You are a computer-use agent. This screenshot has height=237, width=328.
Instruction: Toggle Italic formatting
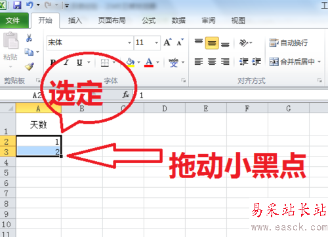point(66,63)
